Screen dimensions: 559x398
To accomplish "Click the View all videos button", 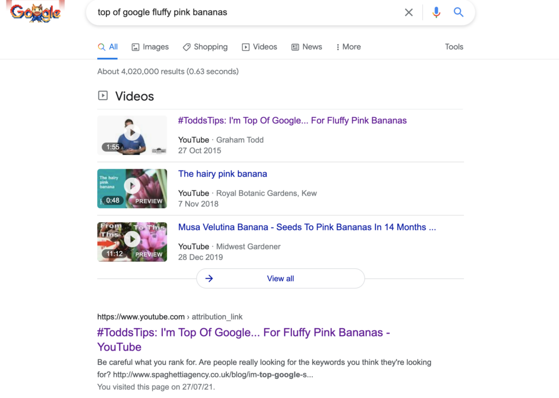I will point(280,278).
